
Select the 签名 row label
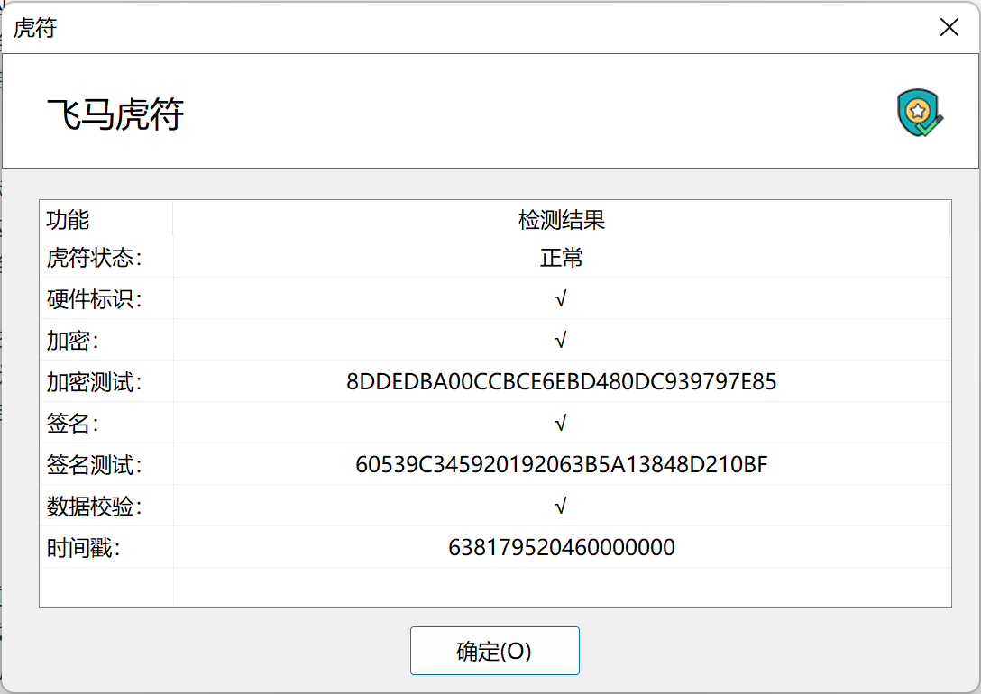point(72,424)
